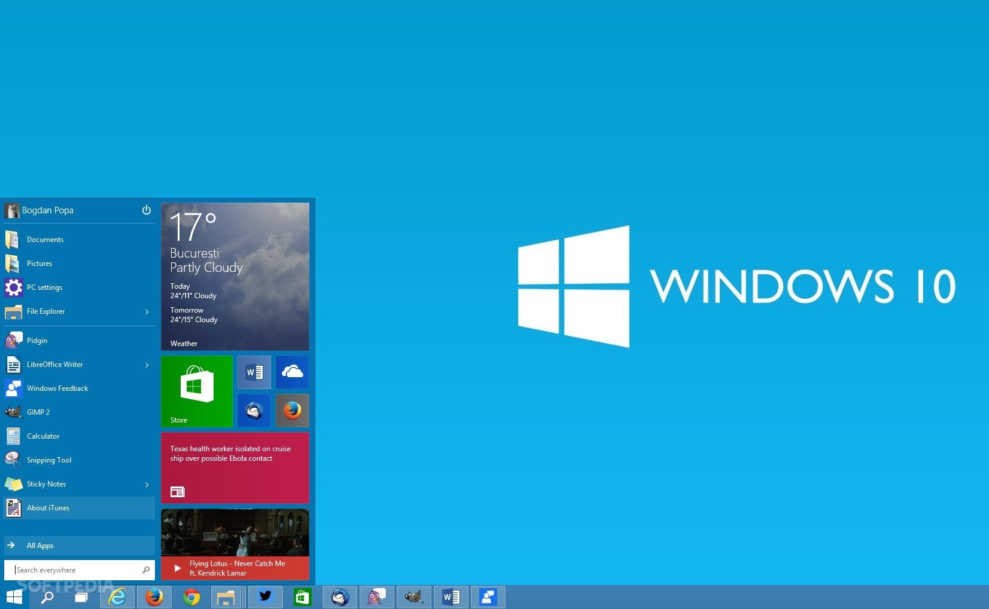Play Flying Lotus music tile

(x=235, y=544)
